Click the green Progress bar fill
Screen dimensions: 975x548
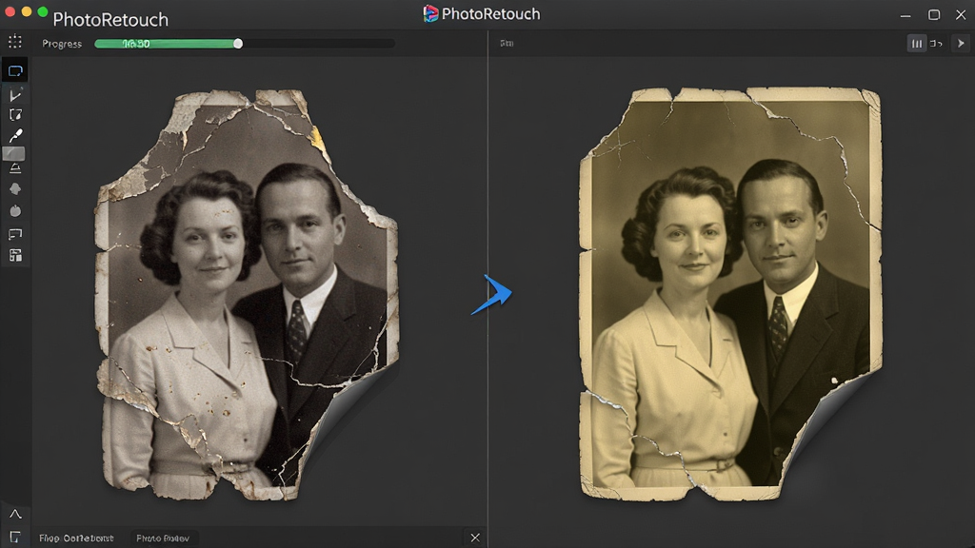[166, 44]
